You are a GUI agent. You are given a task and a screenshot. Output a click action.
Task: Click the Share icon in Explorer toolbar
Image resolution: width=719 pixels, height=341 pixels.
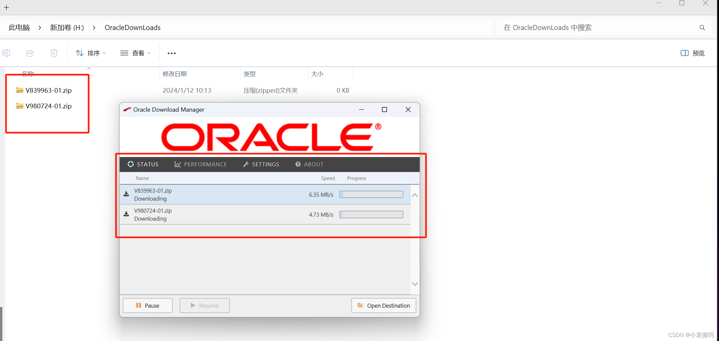pos(30,53)
